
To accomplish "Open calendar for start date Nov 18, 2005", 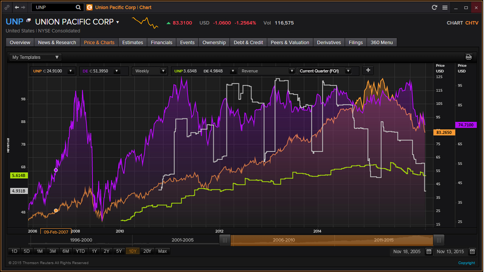I will point(429,252).
